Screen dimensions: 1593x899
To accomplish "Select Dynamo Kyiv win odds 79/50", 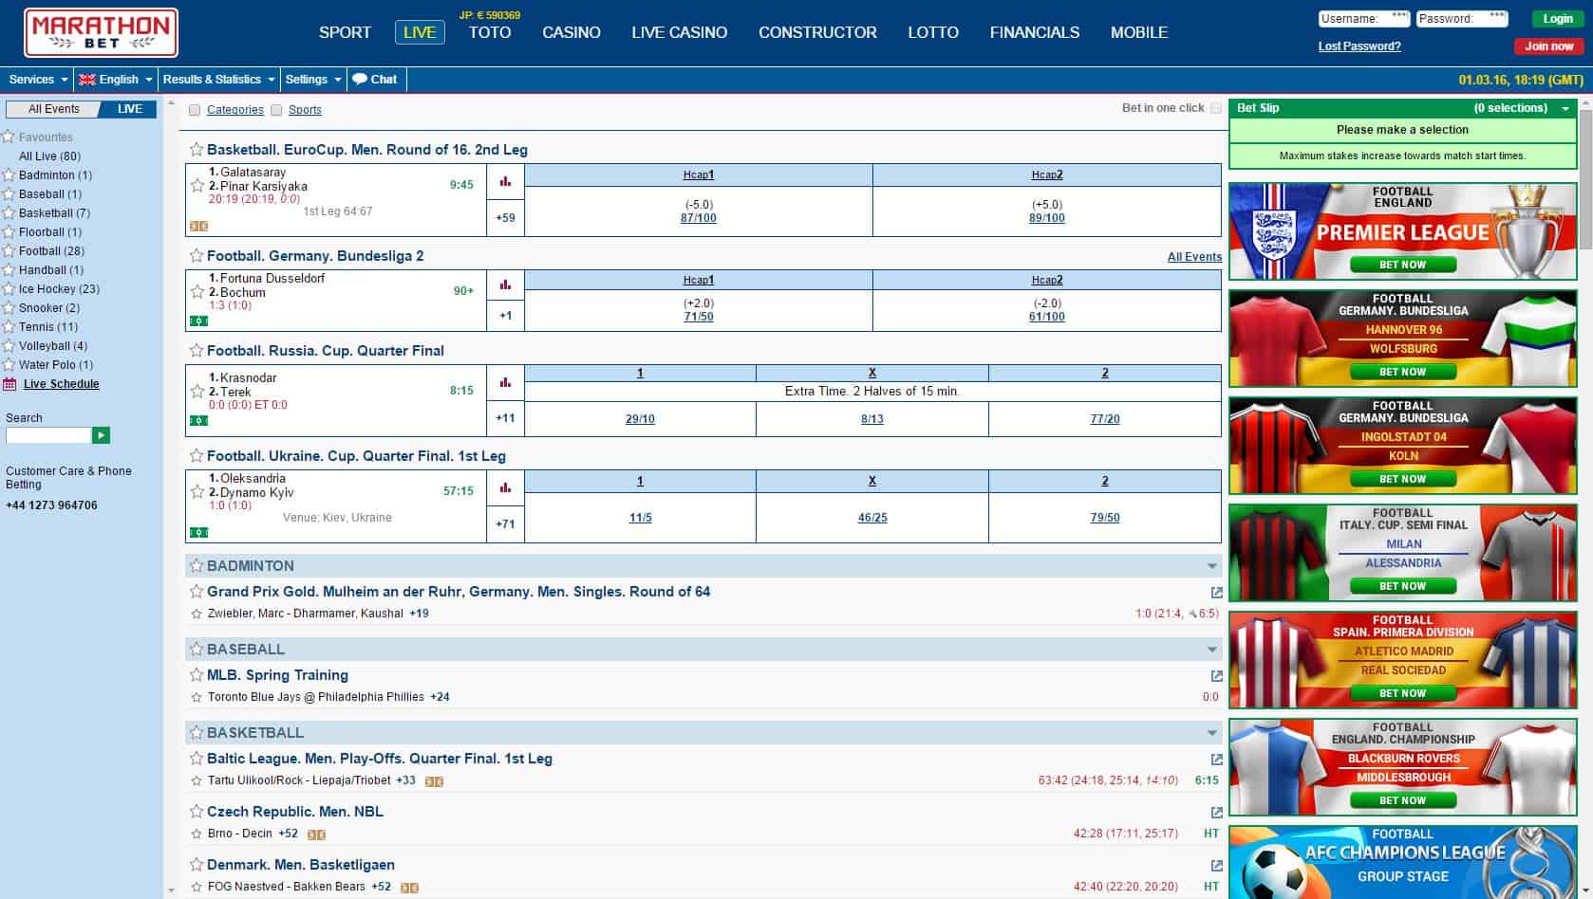I will (x=1105, y=519).
